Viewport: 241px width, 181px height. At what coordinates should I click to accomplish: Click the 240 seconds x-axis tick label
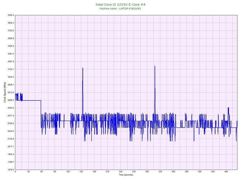pyautogui.click(x=120, y=172)
